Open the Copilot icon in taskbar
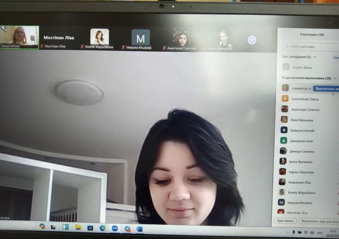The width and height of the screenshot is (339, 239). pos(42,226)
